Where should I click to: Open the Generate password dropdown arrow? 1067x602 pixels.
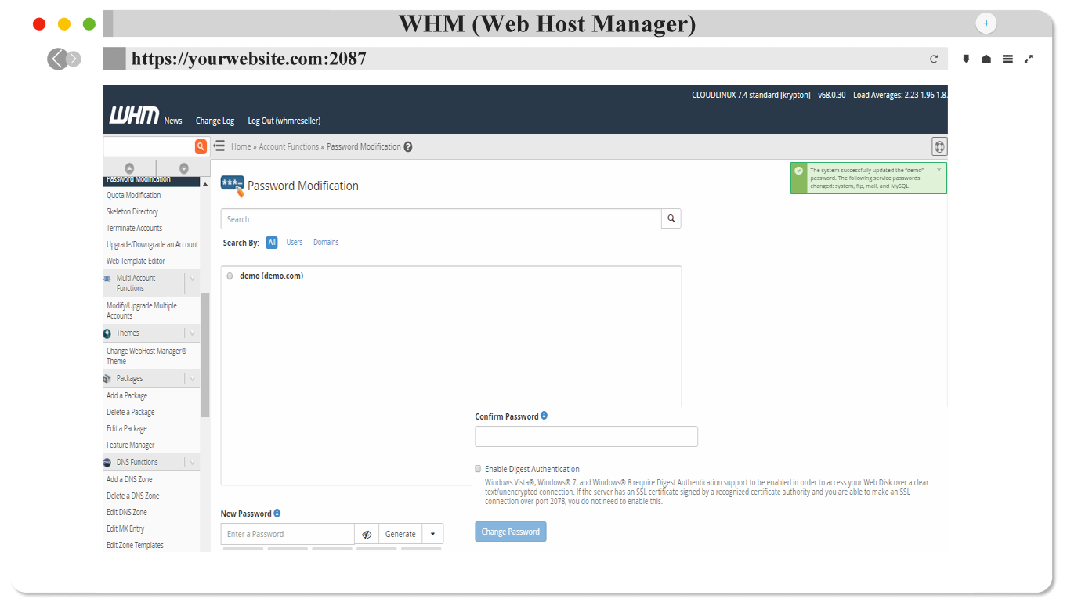click(433, 534)
